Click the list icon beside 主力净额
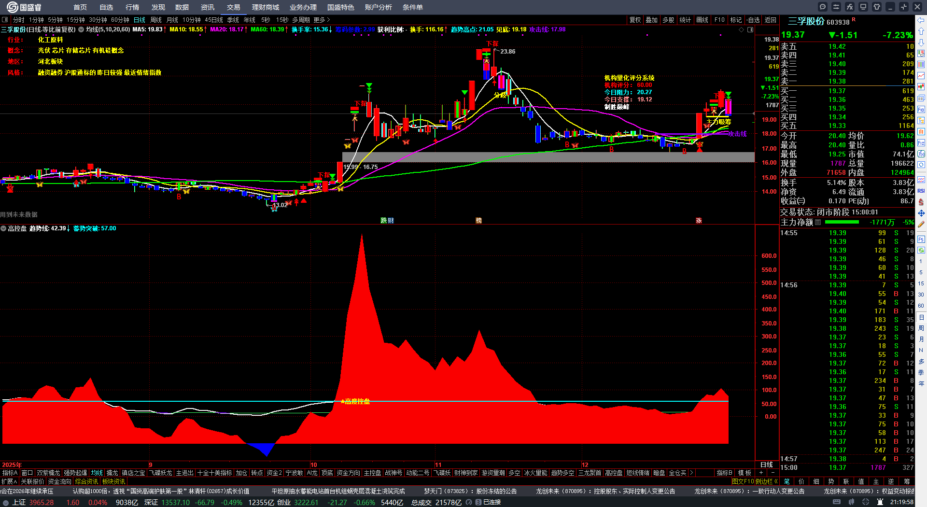Screen dimensions: 927x507 (818, 222)
